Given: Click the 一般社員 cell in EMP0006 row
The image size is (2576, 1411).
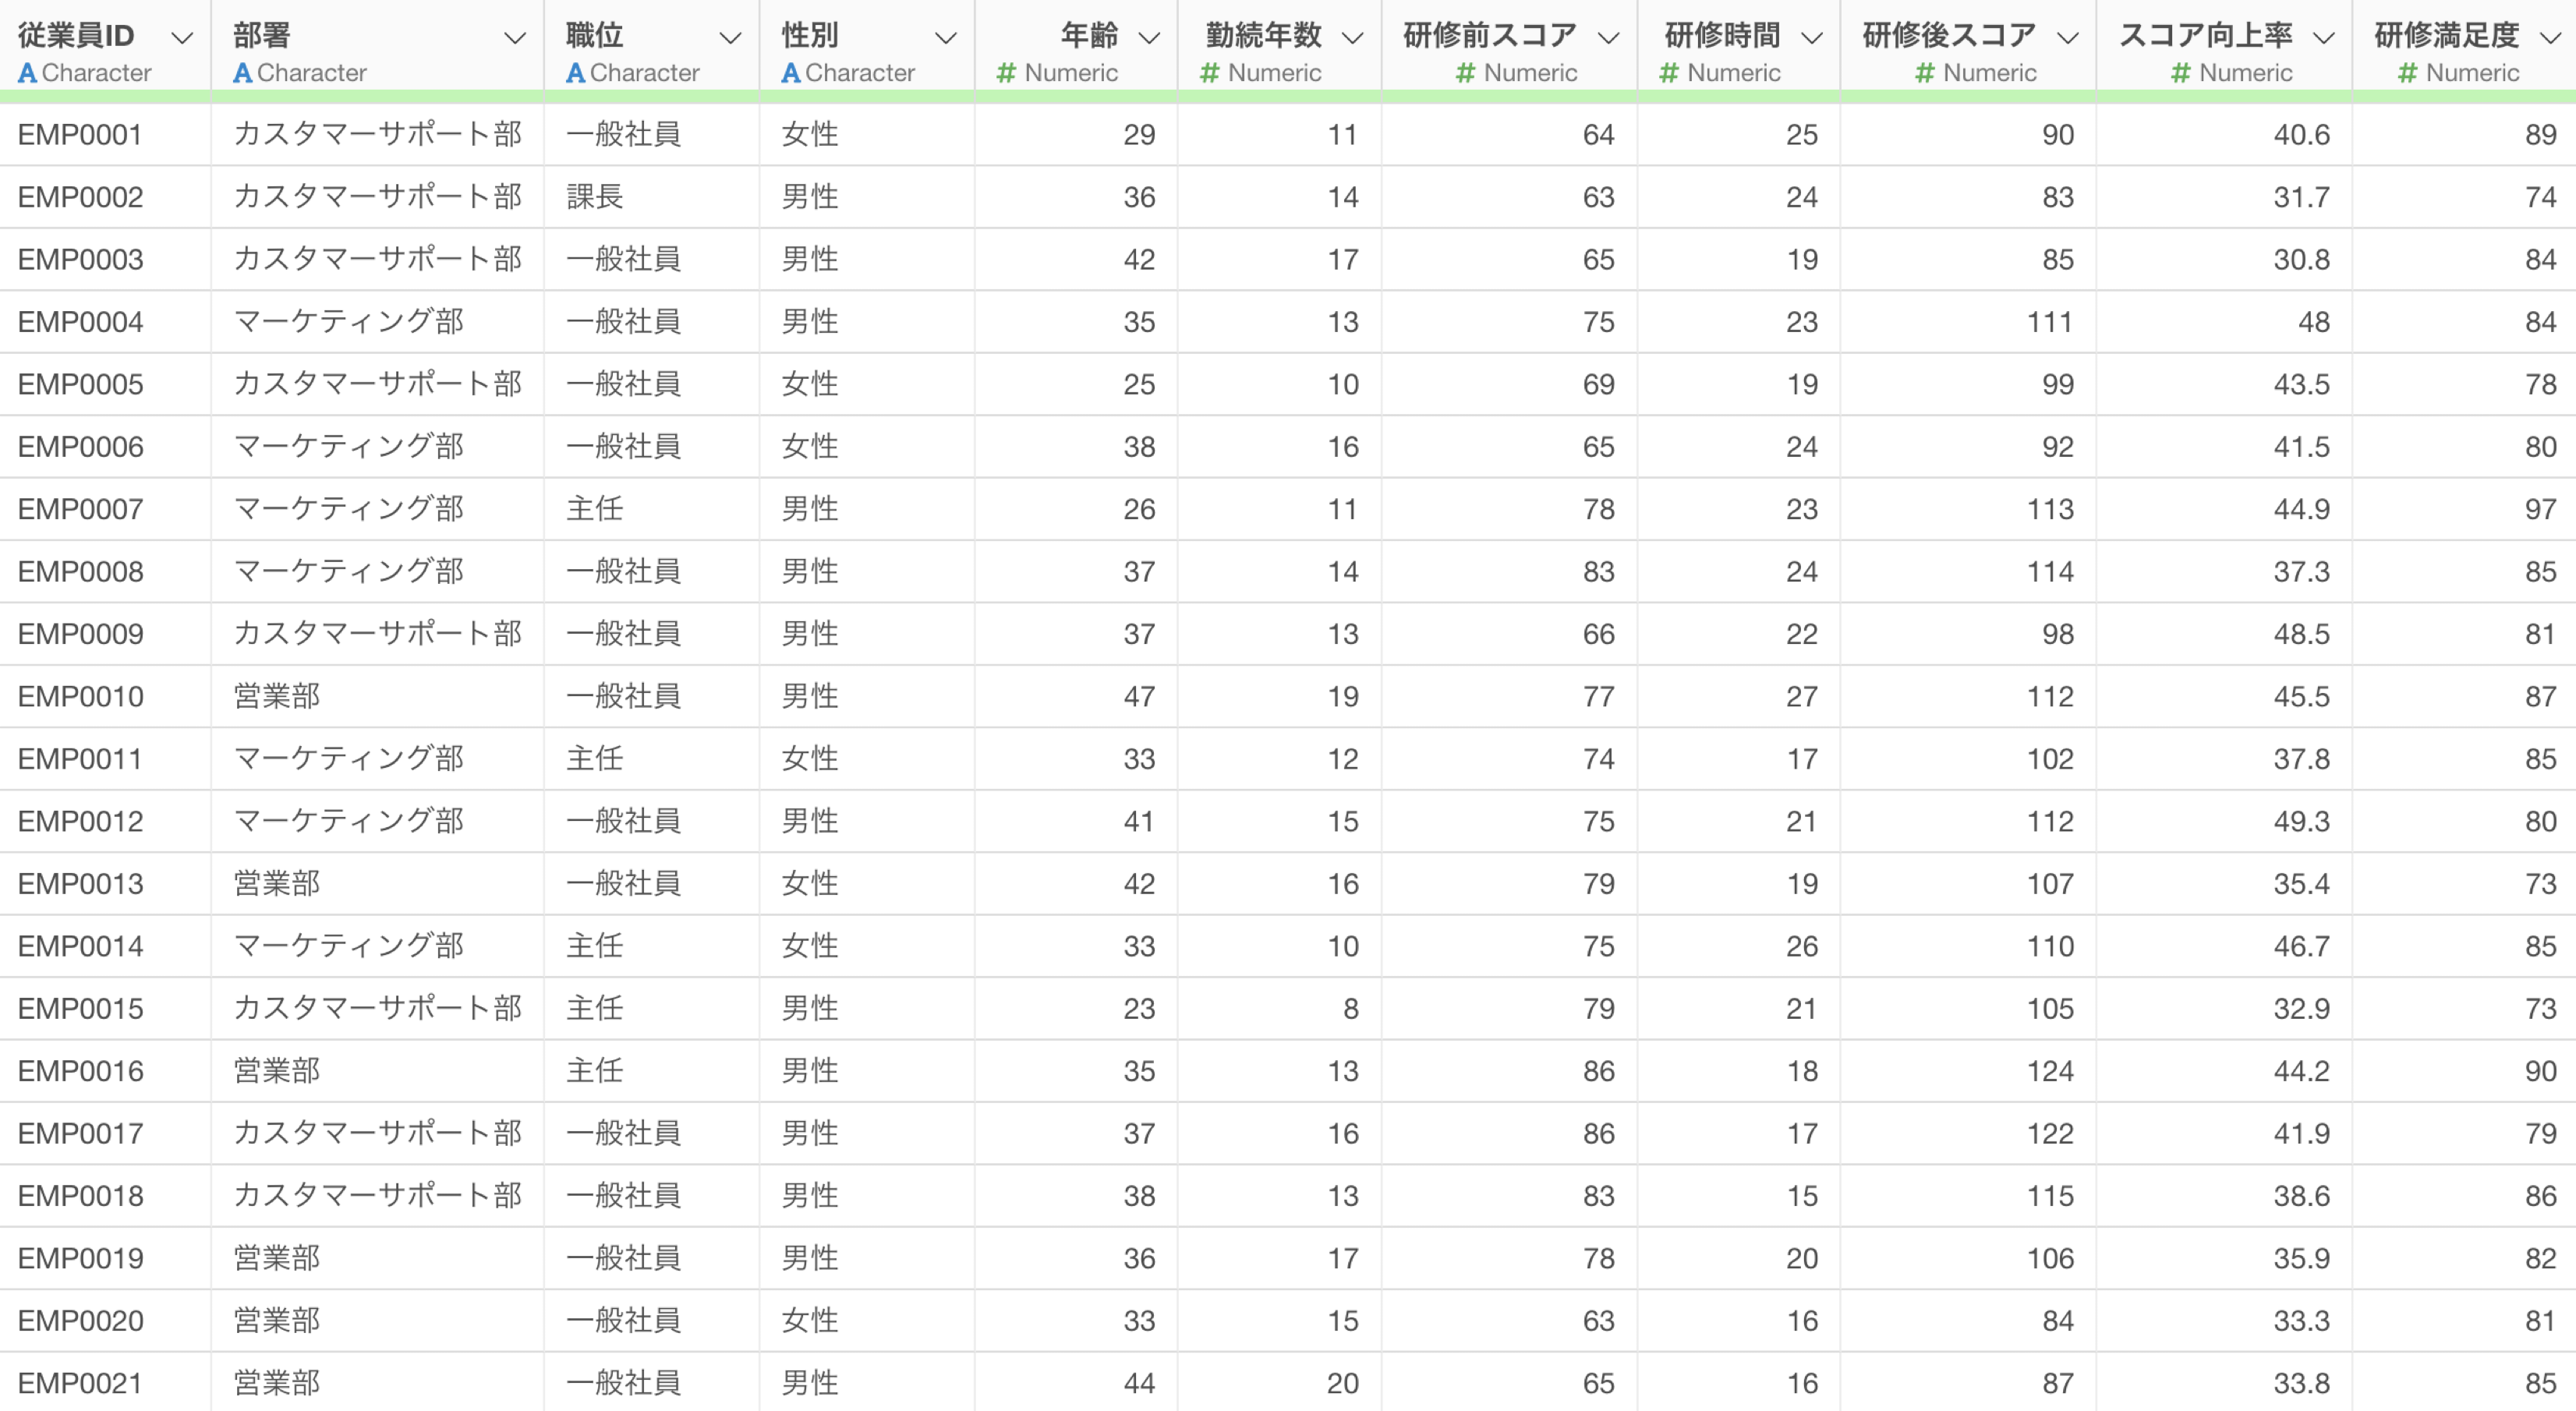Looking at the screenshot, I should [651, 447].
